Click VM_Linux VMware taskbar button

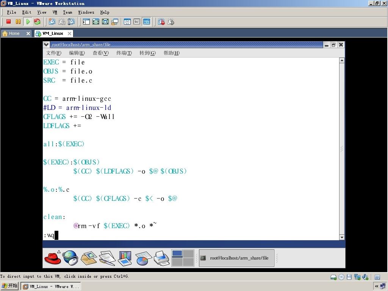pyautogui.click(x=51, y=286)
